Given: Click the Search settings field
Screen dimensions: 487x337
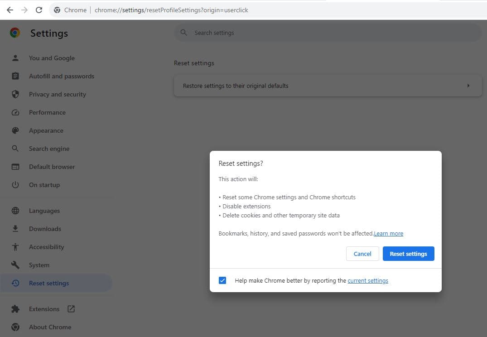Looking at the screenshot, I should pyautogui.click(x=326, y=33).
